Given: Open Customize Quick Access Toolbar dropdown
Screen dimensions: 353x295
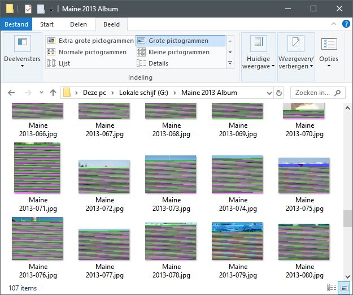Looking at the screenshot, I should point(51,10).
